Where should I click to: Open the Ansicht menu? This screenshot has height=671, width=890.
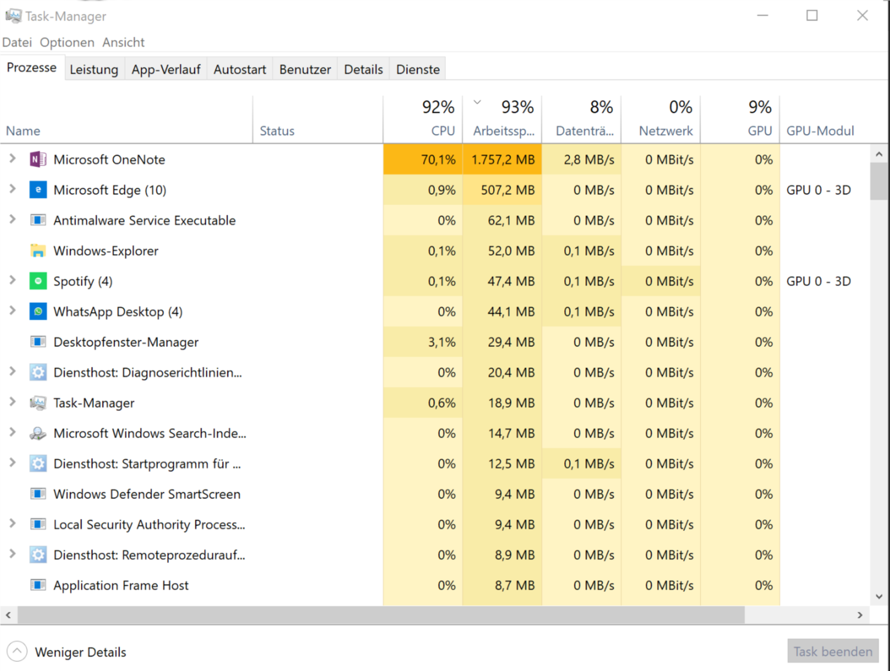coord(123,42)
